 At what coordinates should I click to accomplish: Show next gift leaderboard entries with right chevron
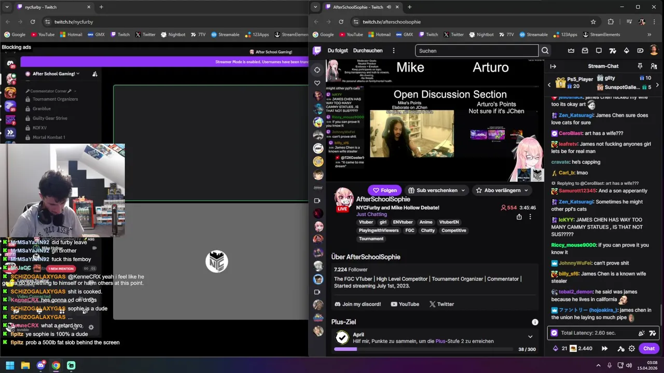coord(657,85)
